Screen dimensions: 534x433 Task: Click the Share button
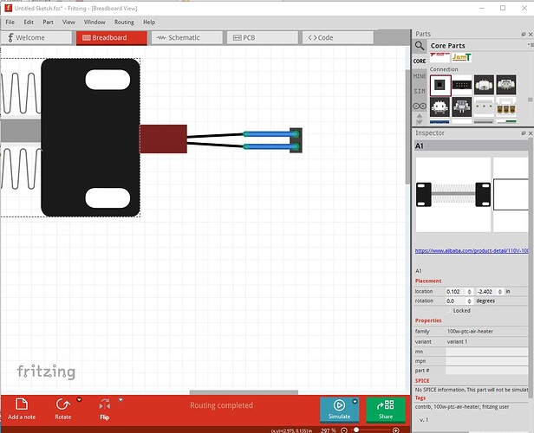click(x=385, y=409)
